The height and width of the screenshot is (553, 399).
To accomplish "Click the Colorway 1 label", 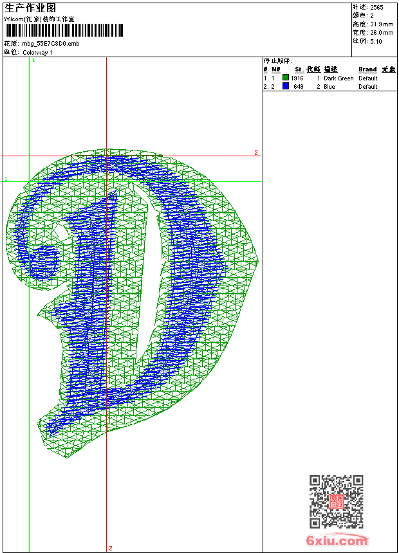I will (x=38, y=52).
